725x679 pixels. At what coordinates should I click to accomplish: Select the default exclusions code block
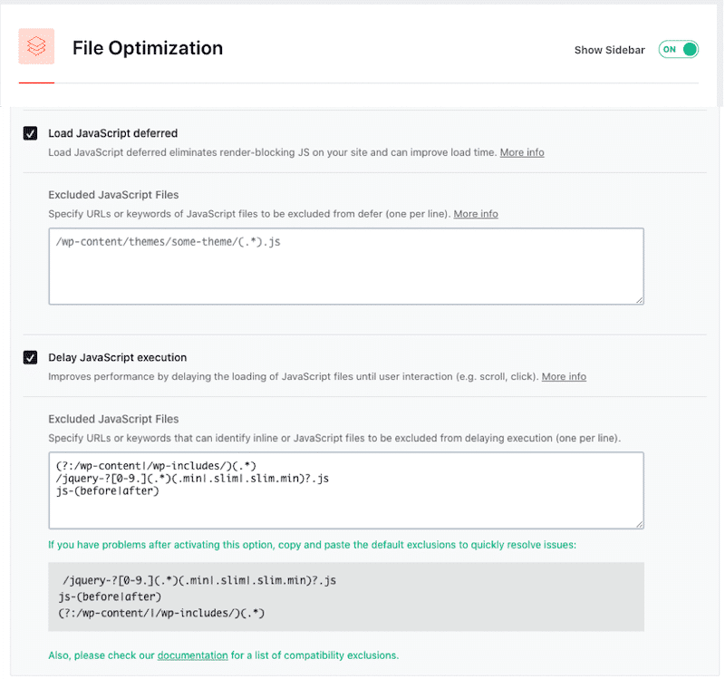344,597
